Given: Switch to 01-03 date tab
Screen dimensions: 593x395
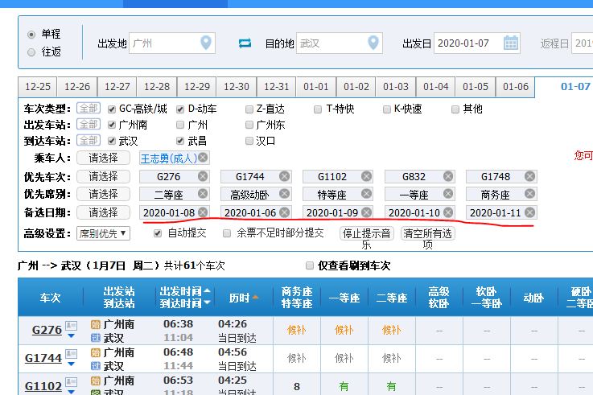Looking at the screenshot, I should [x=396, y=87].
